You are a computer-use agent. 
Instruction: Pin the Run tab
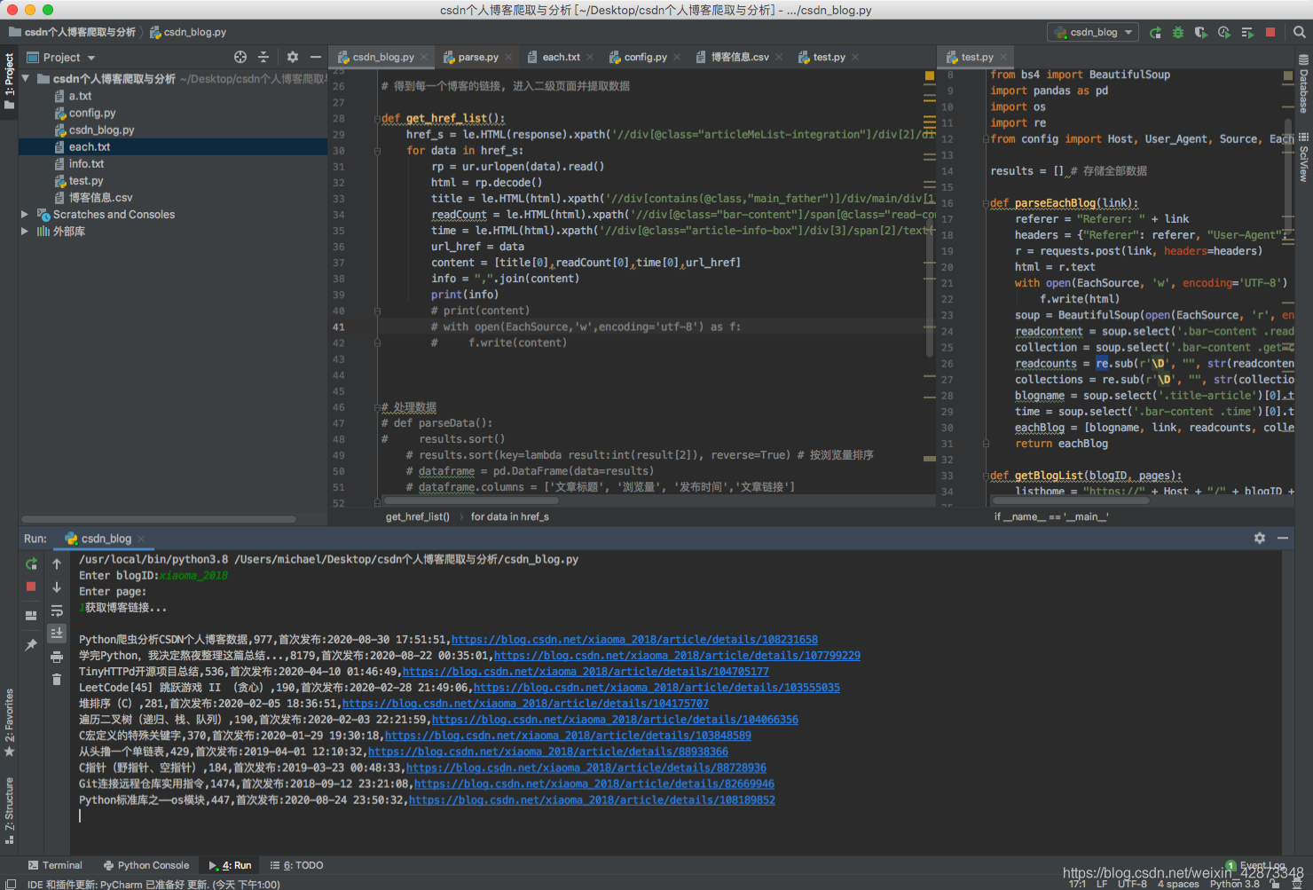point(31,645)
